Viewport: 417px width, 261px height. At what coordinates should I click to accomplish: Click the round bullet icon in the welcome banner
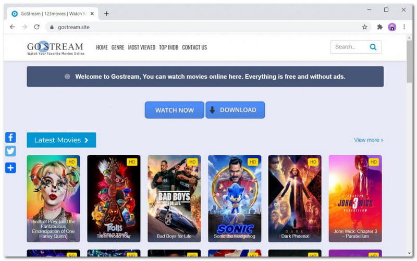67,77
